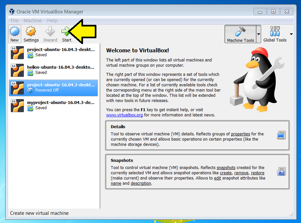Select myproject-ubuntu-16.04.3 VM entry
This screenshot has width=301, height=223.
(53, 105)
